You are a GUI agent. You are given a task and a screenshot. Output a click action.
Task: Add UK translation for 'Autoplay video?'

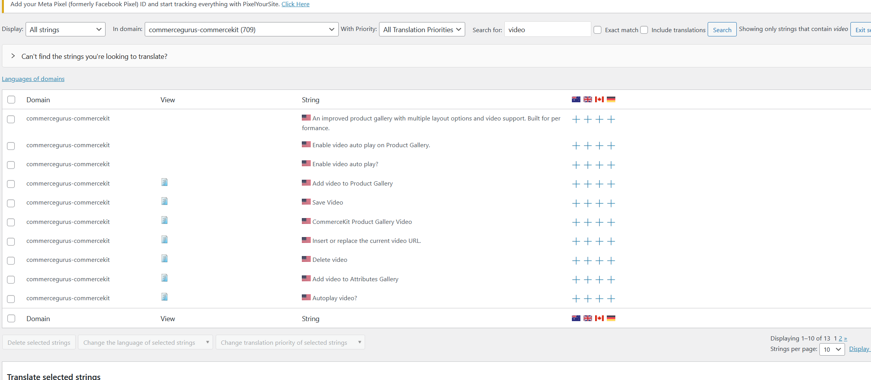pos(588,299)
